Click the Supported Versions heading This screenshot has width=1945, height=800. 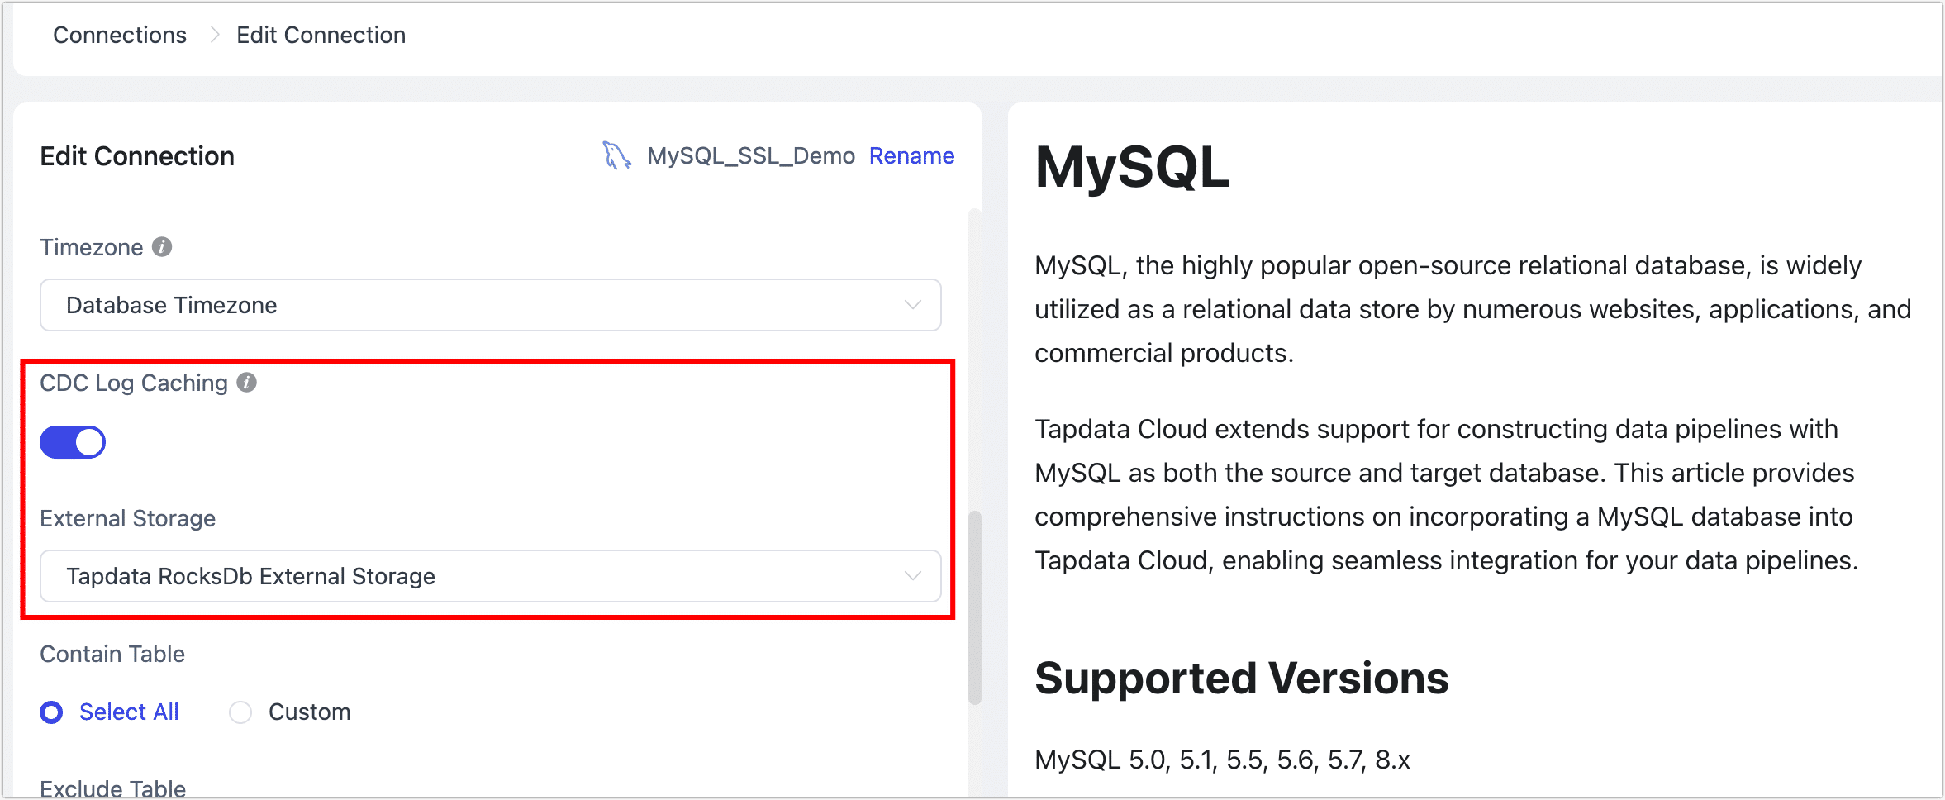pyautogui.click(x=1241, y=679)
